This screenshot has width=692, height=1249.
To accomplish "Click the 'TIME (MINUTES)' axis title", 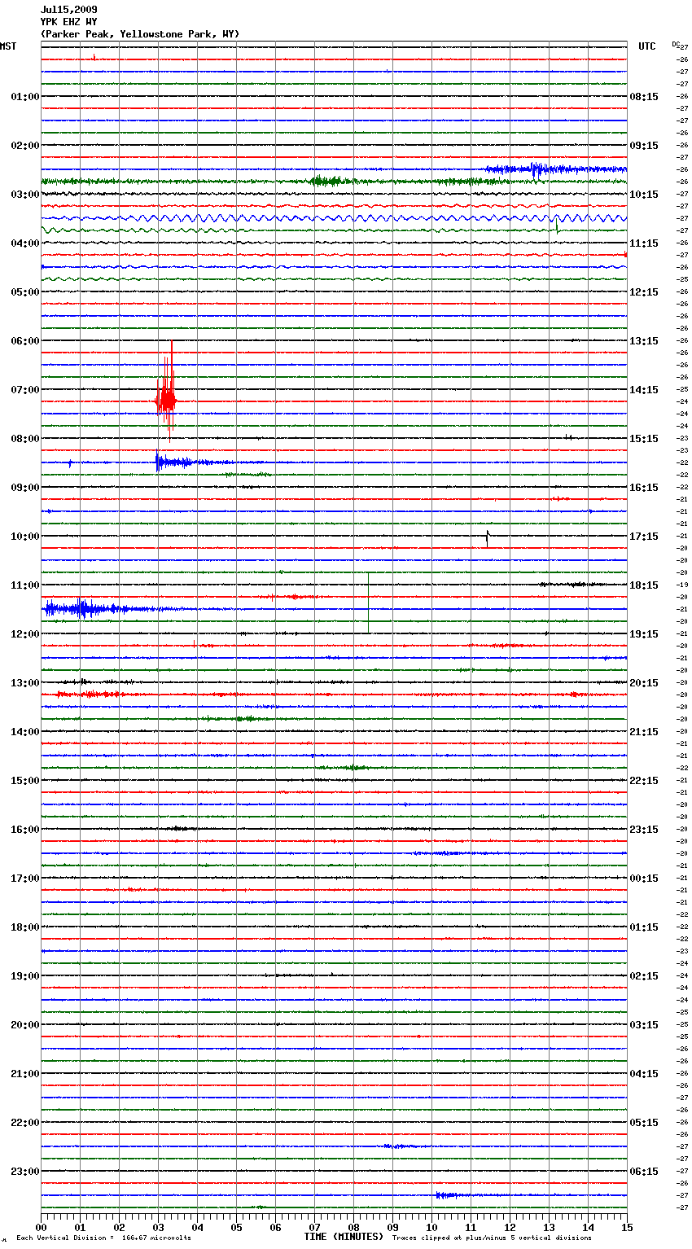I will coord(344,1237).
